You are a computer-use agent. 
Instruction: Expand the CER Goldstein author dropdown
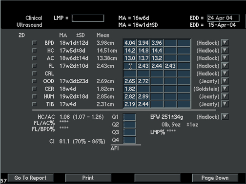coord(225,89)
